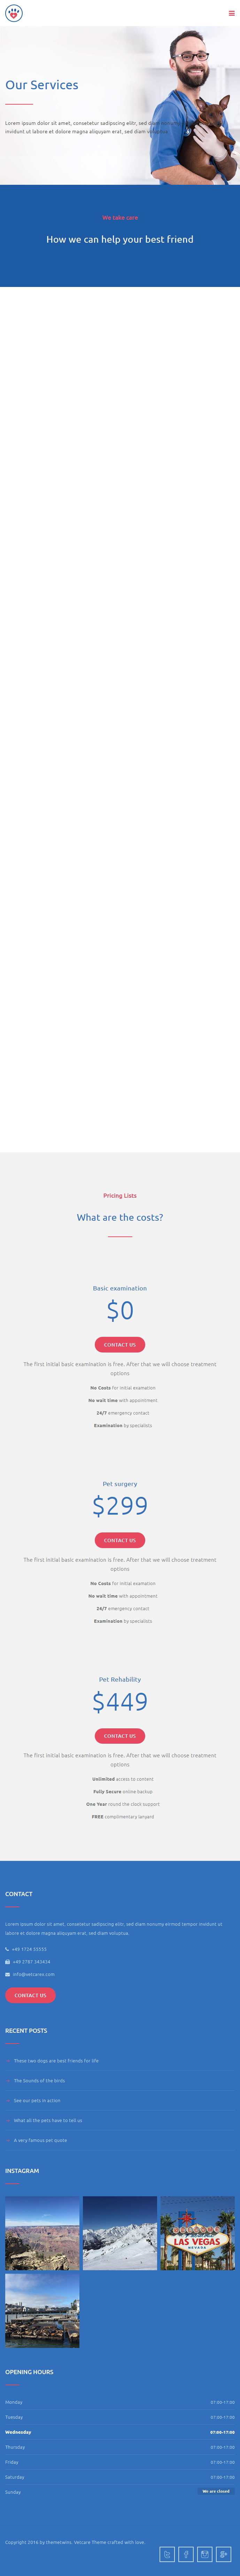Click the Vetcare paw logo
This screenshot has height=2576, width=240.
point(13,13)
